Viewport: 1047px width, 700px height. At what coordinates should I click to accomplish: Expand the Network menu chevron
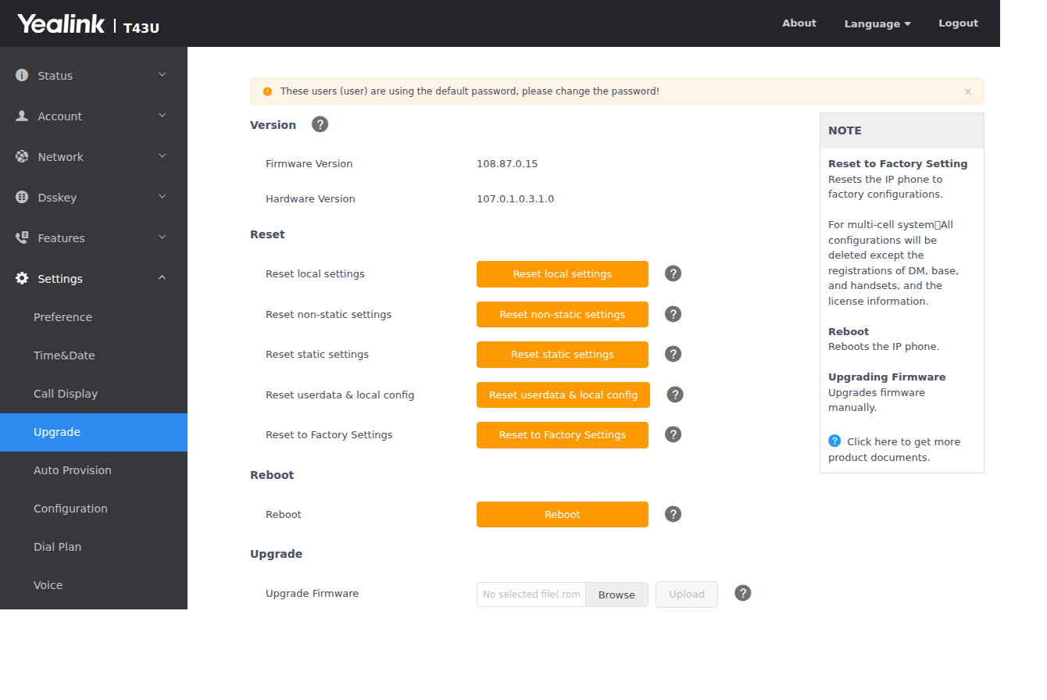pyautogui.click(x=163, y=155)
